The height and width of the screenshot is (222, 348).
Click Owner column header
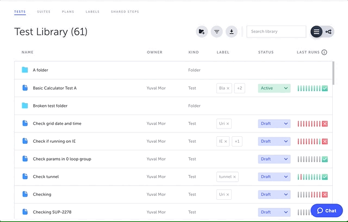click(x=154, y=52)
